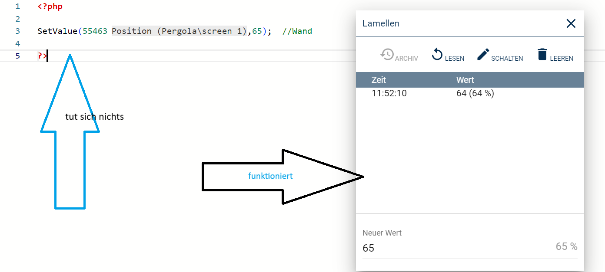
Task: Click the Position (Pergola\screen 1) inline hint
Action: coord(179,31)
